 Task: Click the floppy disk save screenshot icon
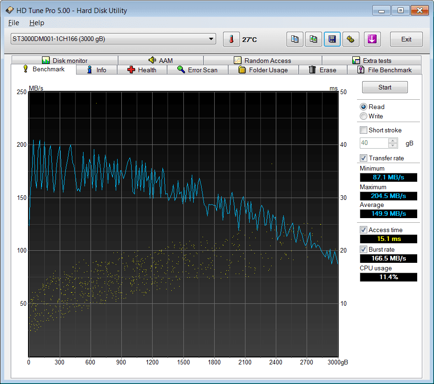point(332,39)
